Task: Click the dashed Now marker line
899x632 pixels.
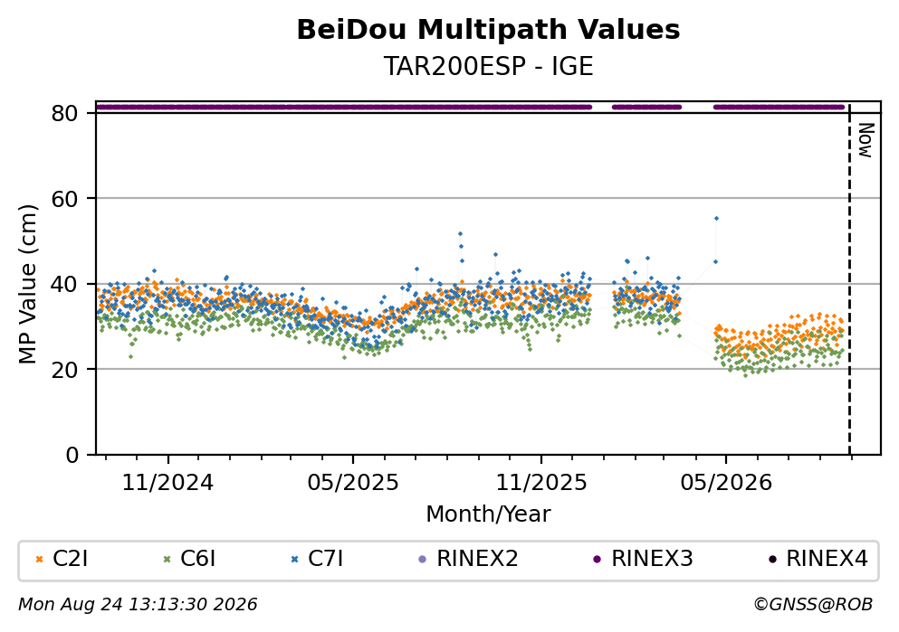Action: [x=849, y=278]
